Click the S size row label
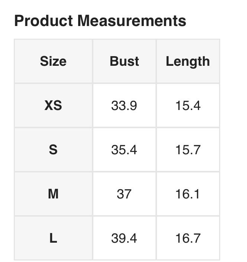Viewport: 247px width, 262px height. (53, 150)
